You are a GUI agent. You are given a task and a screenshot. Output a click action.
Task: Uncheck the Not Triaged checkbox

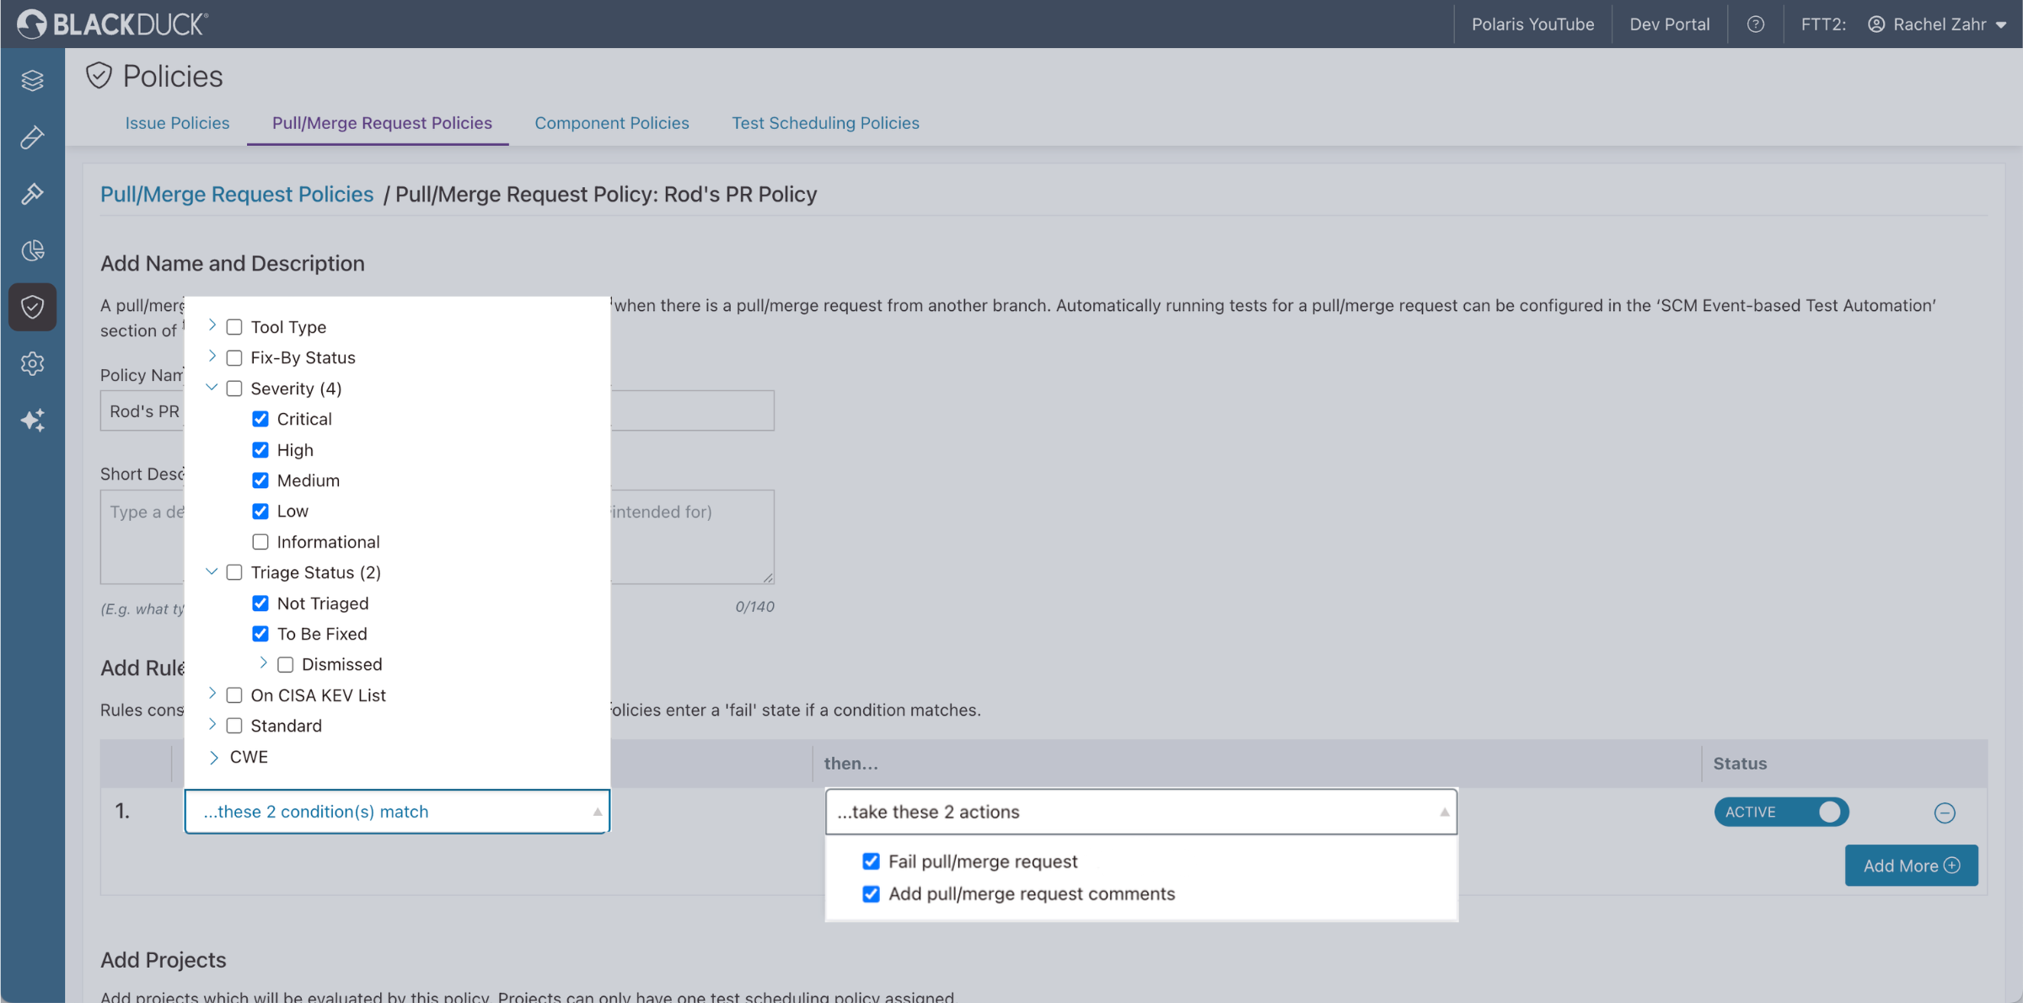coord(260,603)
